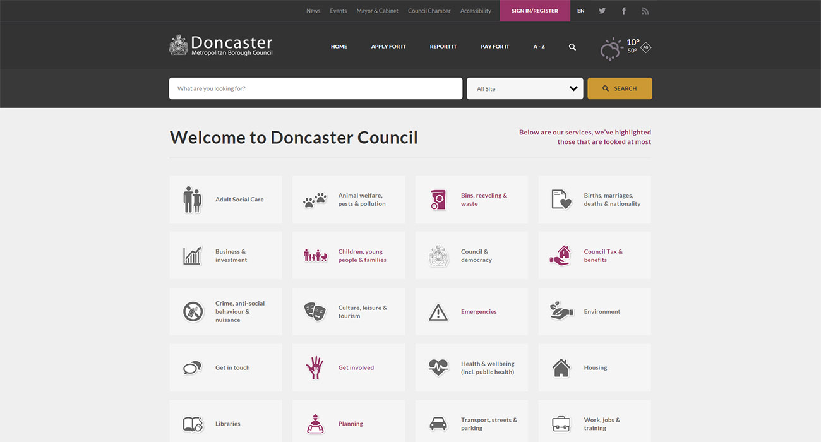Click the yellow SEARCH button
The image size is (821, 442).
tap(620, 88)
